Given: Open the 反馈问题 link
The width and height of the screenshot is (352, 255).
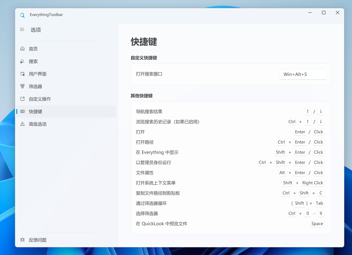Looking at the screenshot, I should [x=66, y=240].
